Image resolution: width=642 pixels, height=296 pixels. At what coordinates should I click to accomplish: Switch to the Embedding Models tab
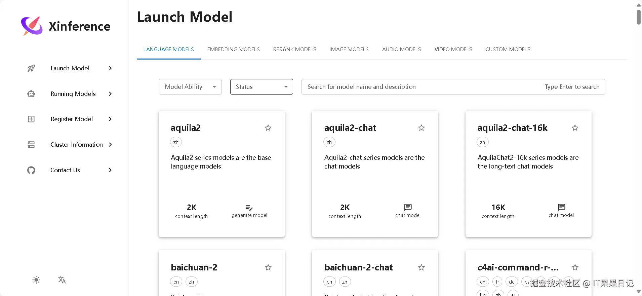coord(234,49)
